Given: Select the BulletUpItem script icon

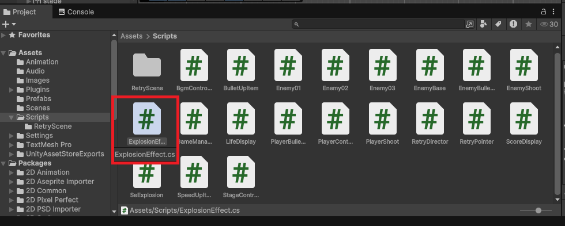Looking at the screenshot, I should [241, 65].
